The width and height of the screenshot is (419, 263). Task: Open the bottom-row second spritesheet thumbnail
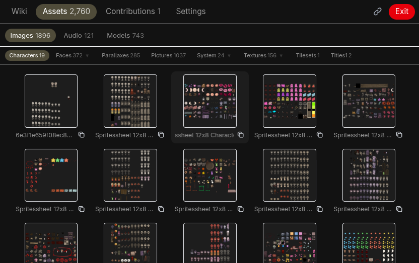(130, 243)
